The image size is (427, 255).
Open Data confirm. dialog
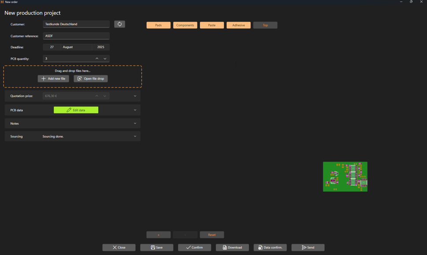click(270, 248)
